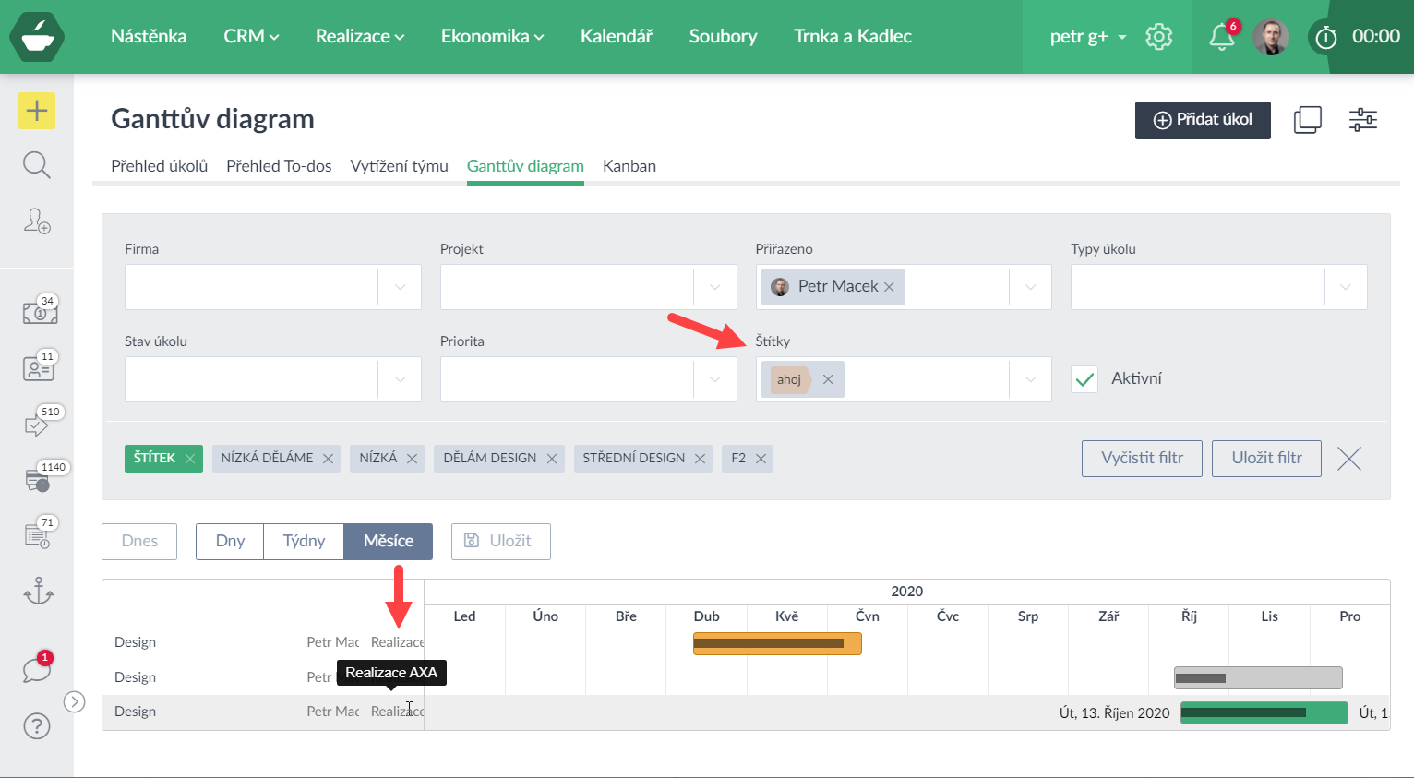Open the filter sliders icon
Image resolution: width=1414 pixels, height=778 pixels.
(x=1362, y=120)
